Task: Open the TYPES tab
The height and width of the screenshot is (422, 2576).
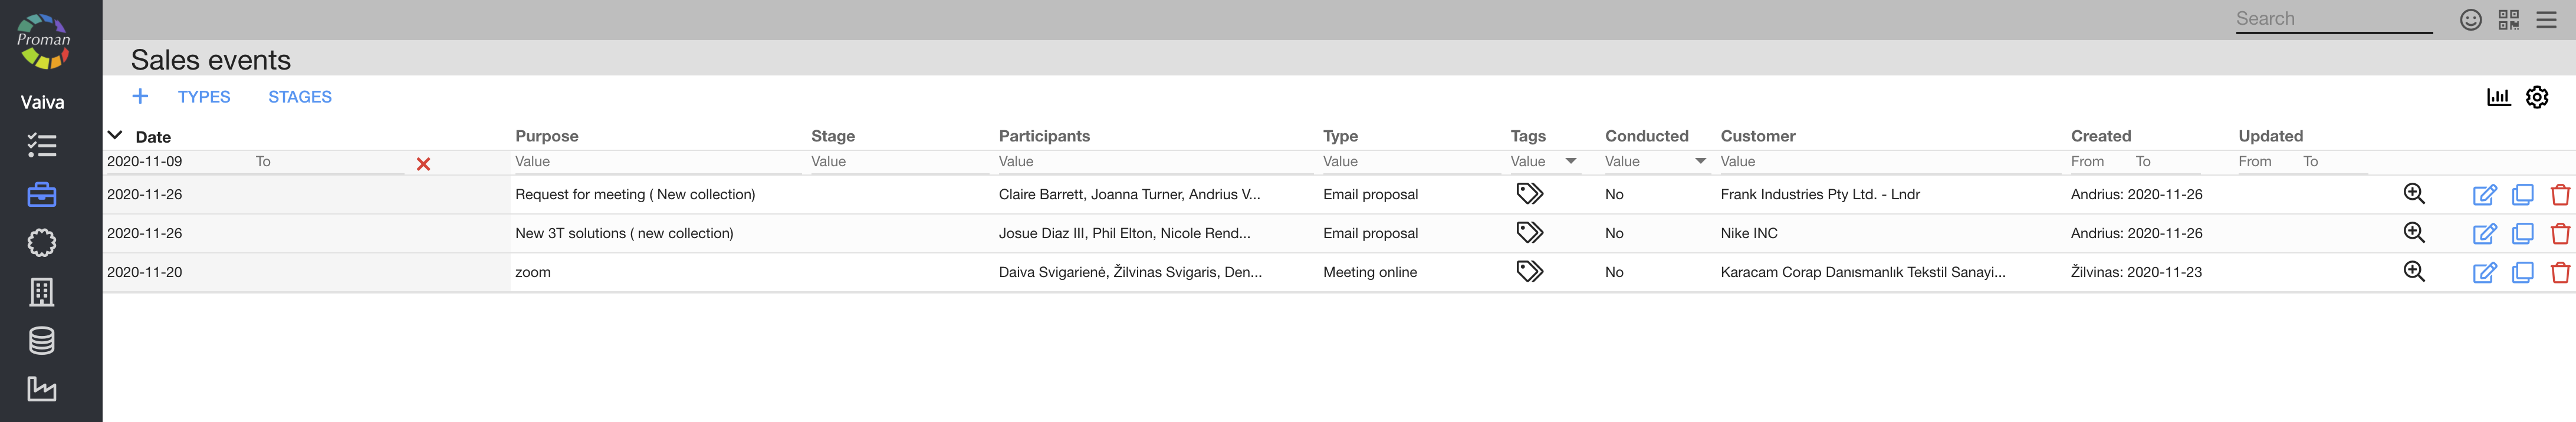Action: 204,97
